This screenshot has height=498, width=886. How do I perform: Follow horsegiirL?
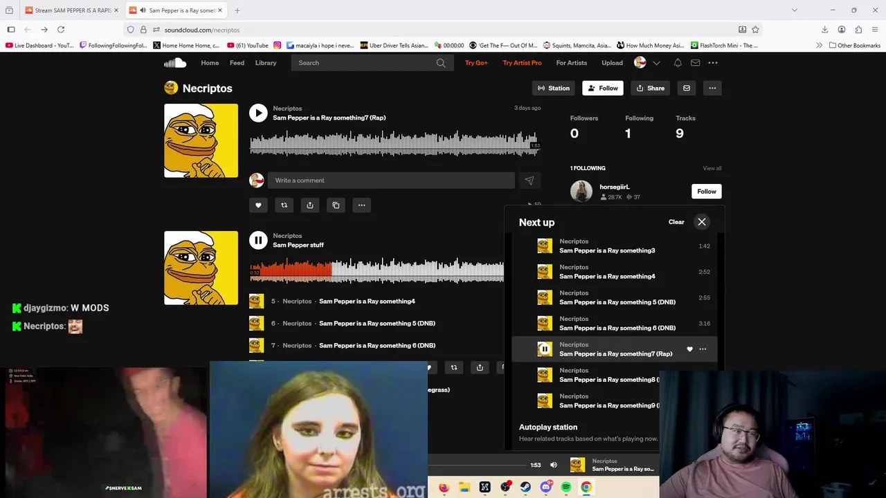click(x=707, y=192)
